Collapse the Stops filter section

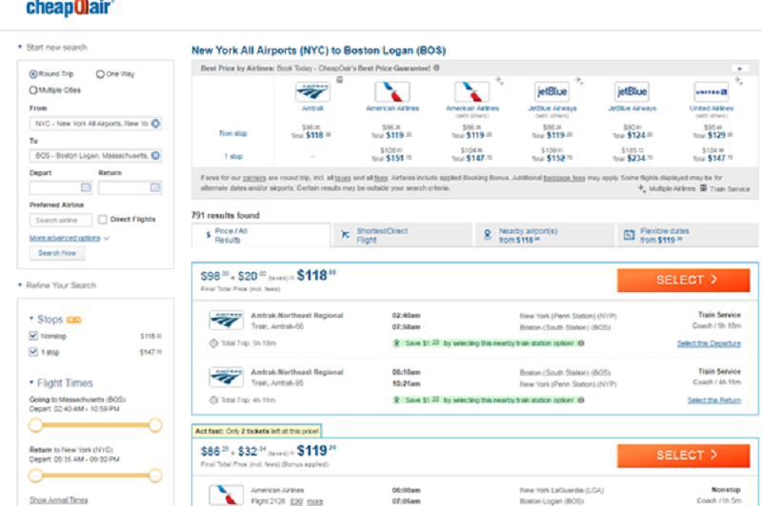pyautogui.click(x=31, y=320)
